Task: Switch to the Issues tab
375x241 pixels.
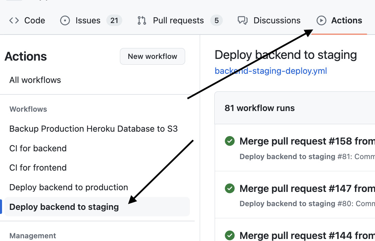Action: coord(88,20)
